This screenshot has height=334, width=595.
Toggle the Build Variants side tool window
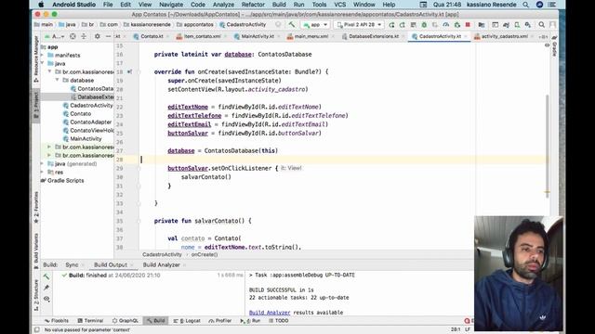36,250
